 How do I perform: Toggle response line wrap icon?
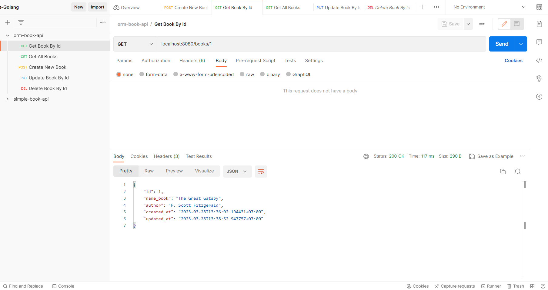point(261,172)
